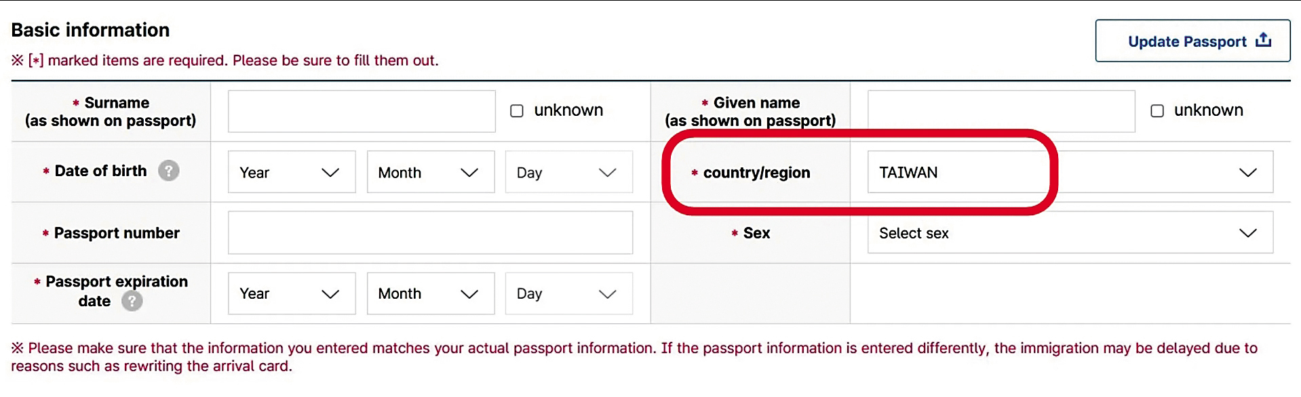
Task: Click the Surname input field
Action: tap(361, 111)
